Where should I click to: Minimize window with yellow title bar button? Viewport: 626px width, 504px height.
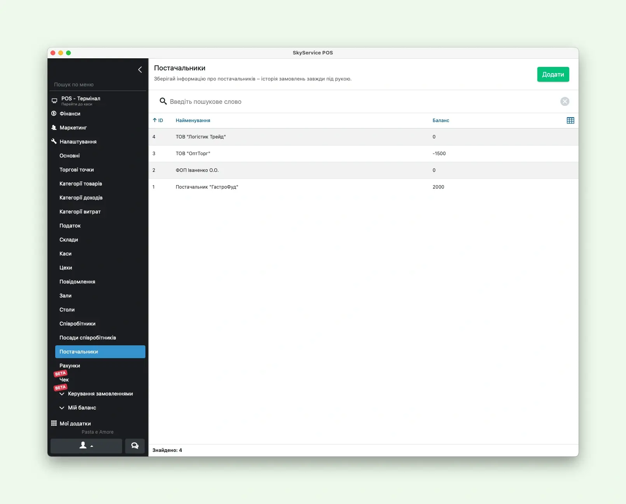click(61, 53)
